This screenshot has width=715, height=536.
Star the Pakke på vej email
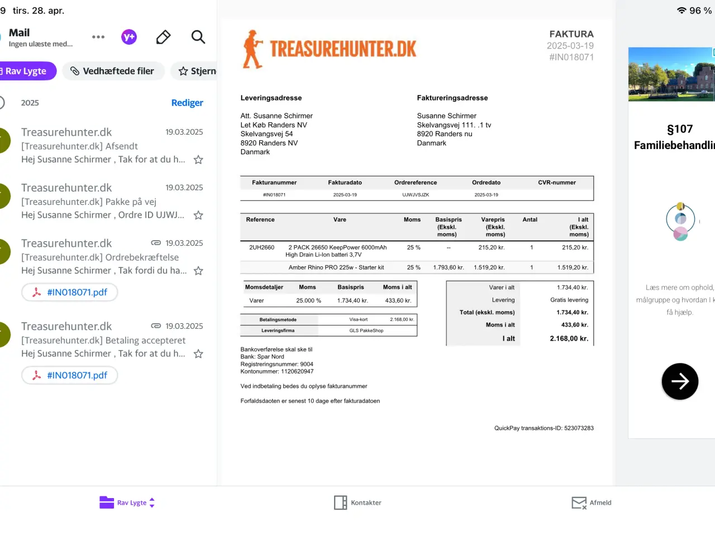198,215
